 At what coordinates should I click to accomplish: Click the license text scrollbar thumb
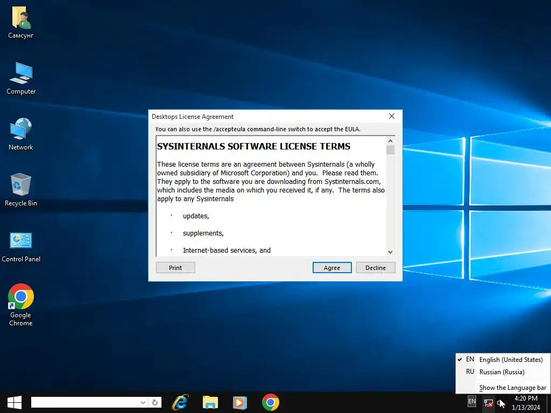(x=390, y=150)
